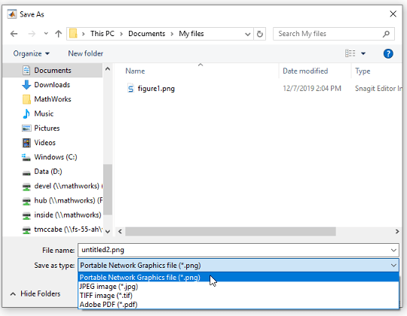The height and width of the screenshot is (316, 407).
Task: Expand the File name dropdown arrow
Action: point(393,251)
